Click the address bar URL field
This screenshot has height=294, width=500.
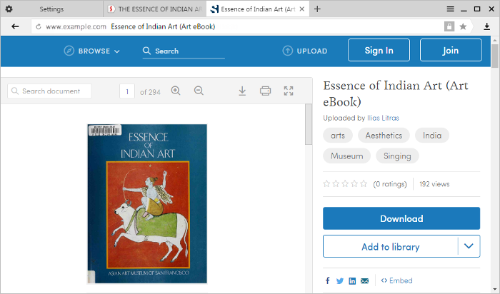click(x=236, y=26)
